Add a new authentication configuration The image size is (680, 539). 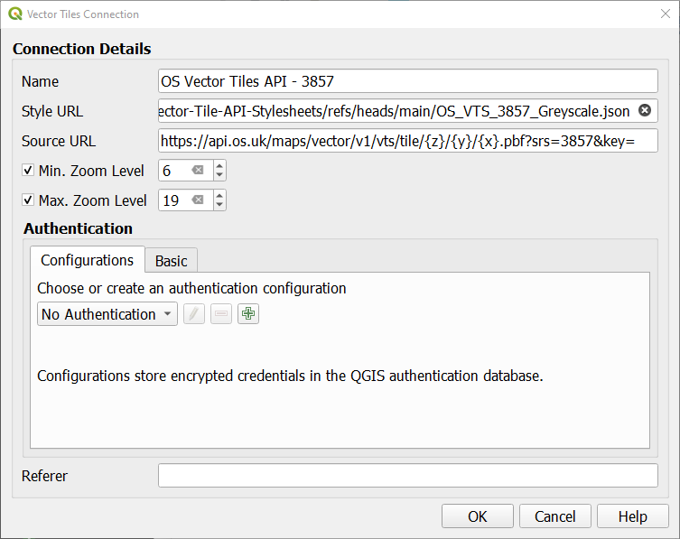point(248,313)
